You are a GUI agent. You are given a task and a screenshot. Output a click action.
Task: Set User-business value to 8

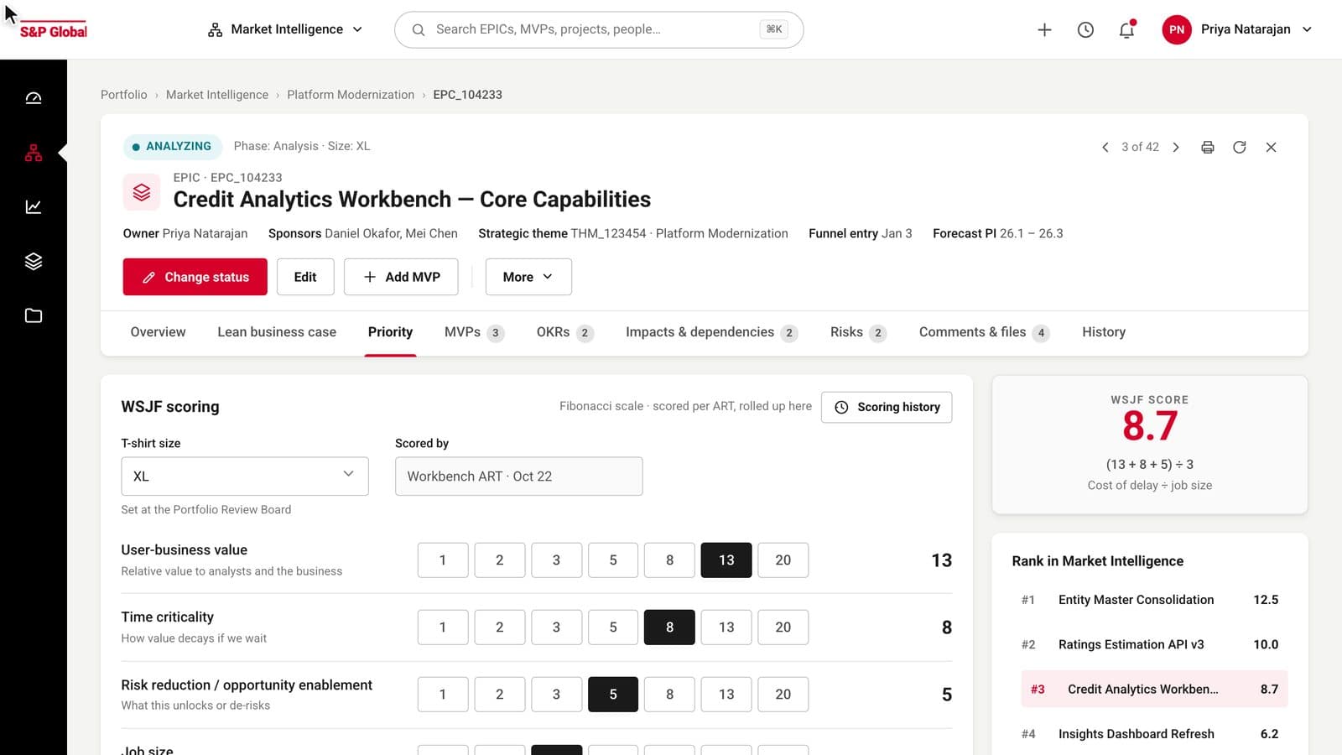pos(669,560)
